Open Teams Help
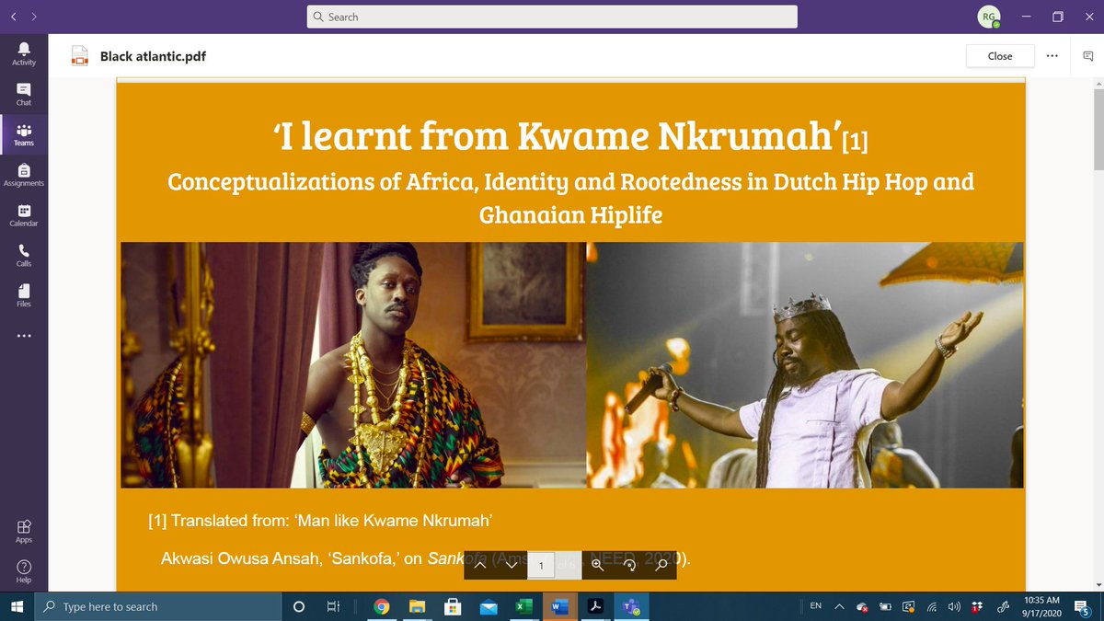The width and height of the screenshot is (1104, 621). click(24, 571)
